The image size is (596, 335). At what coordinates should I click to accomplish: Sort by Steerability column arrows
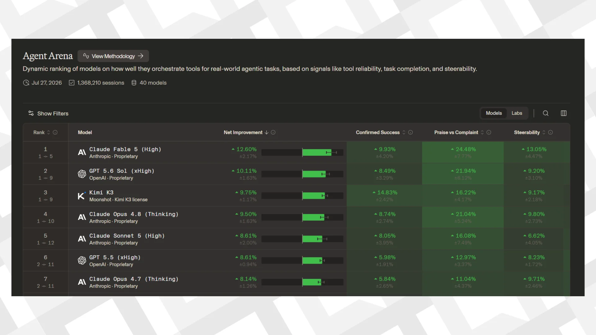544,132
